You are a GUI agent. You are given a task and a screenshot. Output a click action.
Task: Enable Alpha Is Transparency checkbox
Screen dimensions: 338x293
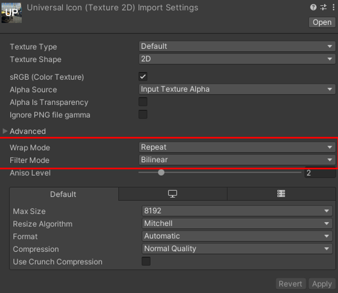(143, 102)
